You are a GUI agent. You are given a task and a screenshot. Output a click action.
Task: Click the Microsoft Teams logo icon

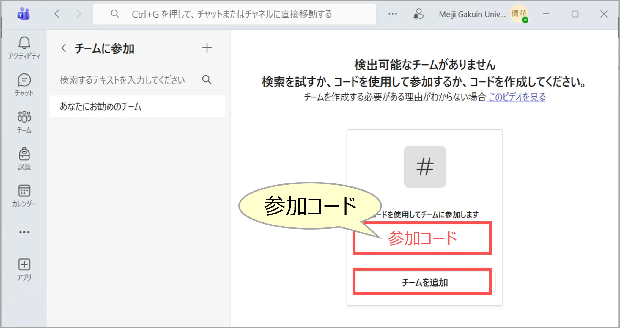click(23, 14)
